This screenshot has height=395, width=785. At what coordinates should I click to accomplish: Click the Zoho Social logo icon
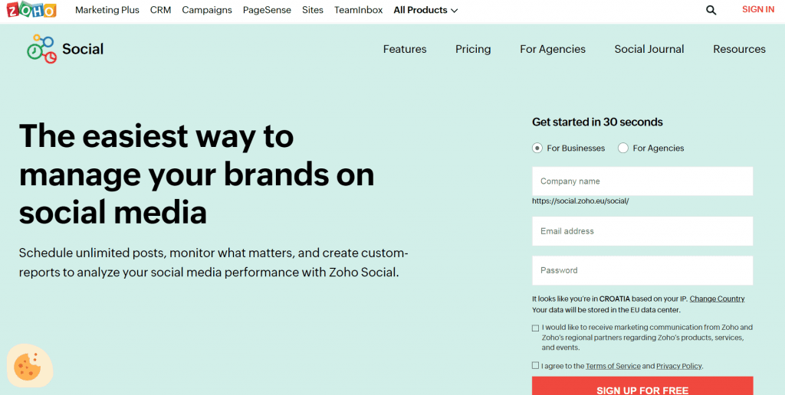[x=41, y=48]
